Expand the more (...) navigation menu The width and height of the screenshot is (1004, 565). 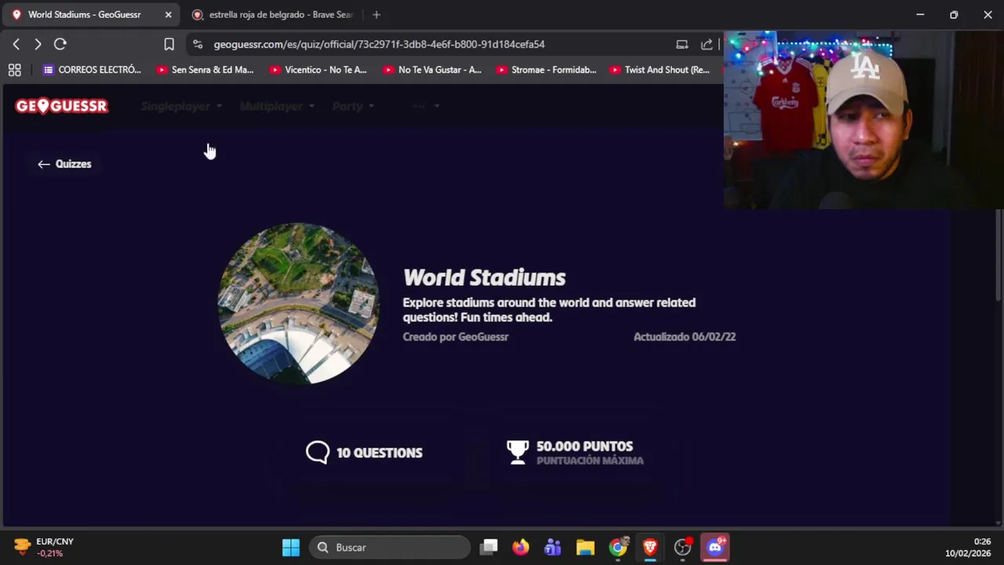pyautogui.click(x=425, y=106)
